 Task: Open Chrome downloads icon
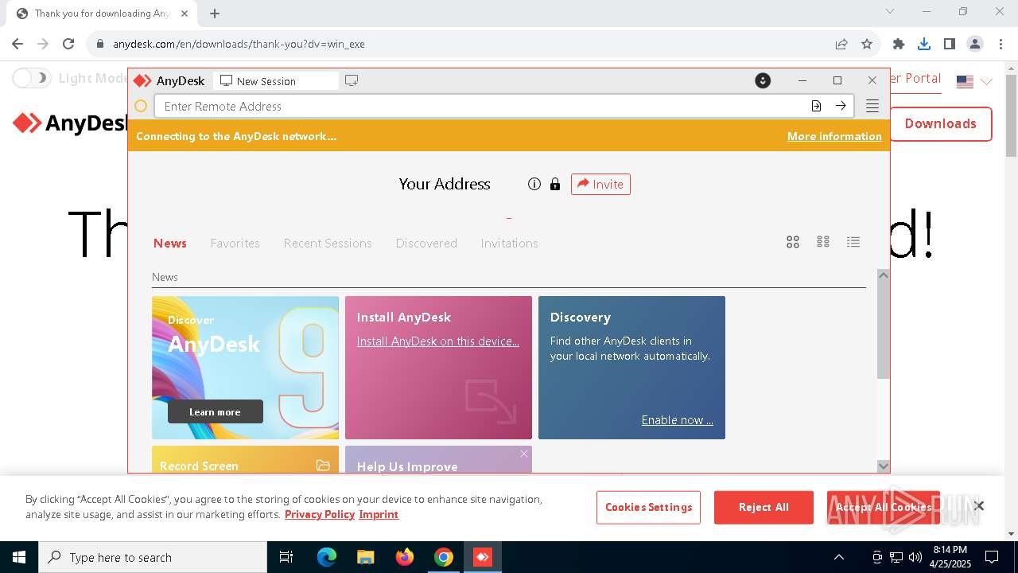[924, 44]
